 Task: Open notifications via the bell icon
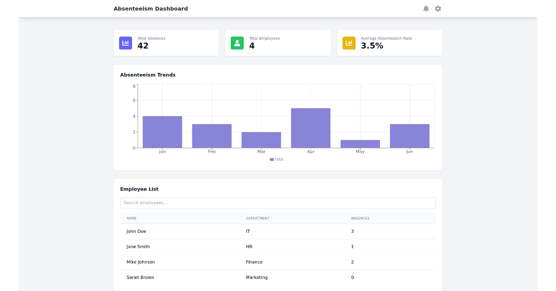[x=425, y=8]
